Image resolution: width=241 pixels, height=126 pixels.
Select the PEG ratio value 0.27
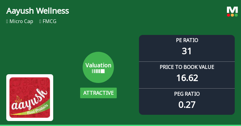tap(187, 104)
